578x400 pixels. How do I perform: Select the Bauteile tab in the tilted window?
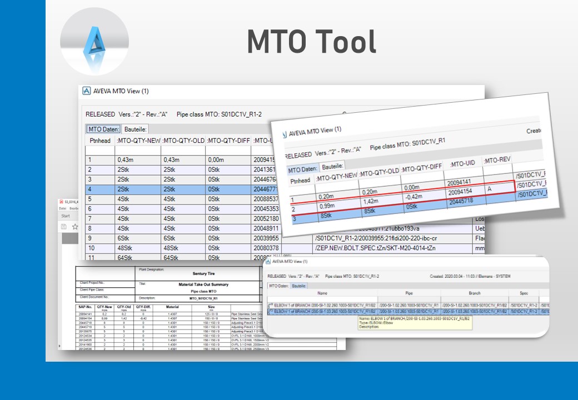(x=332, y=165)
